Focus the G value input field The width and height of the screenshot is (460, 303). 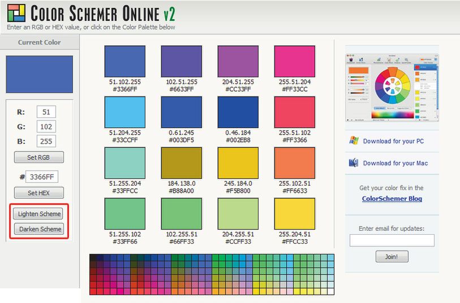tap(46, 126)
